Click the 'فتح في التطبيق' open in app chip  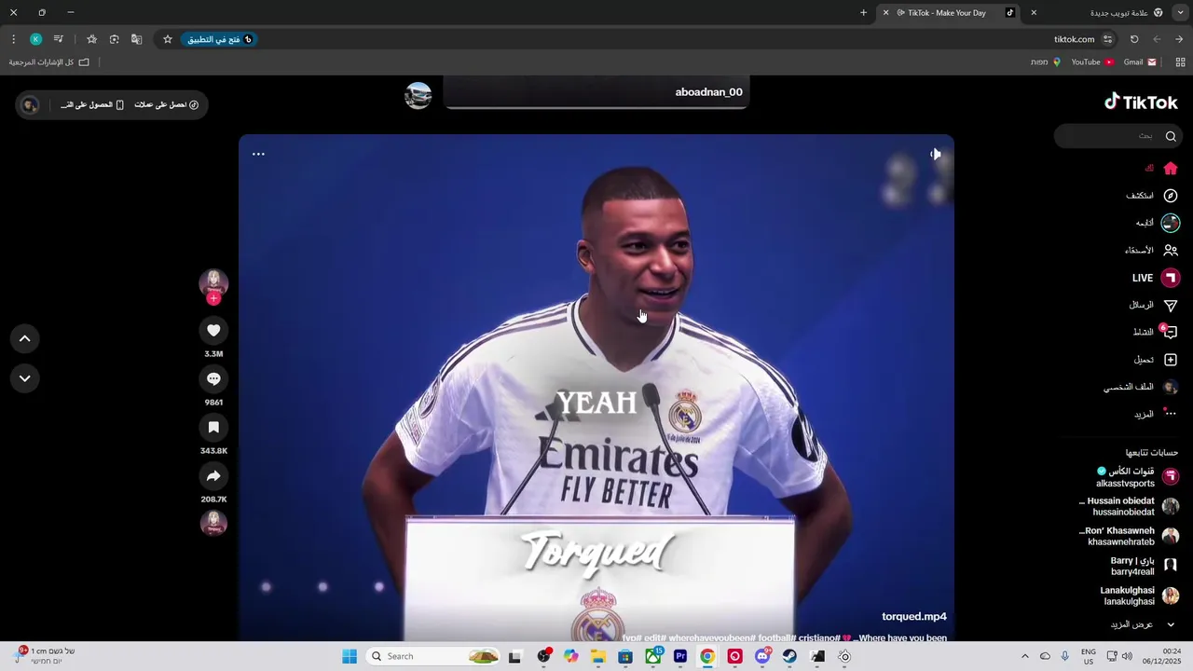point(219,39)
